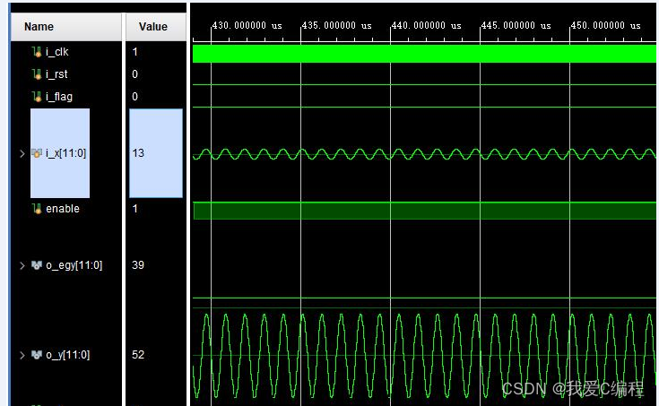Click the Value column header
659x406 pixels.
point(153,27)
